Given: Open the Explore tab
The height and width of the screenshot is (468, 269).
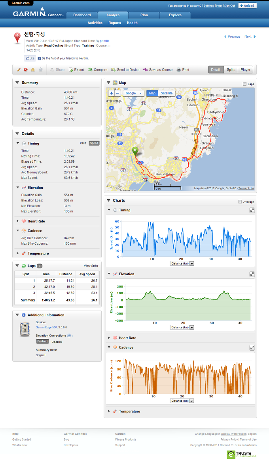Looking at the screenshot, I should click(x=175, y=15).
